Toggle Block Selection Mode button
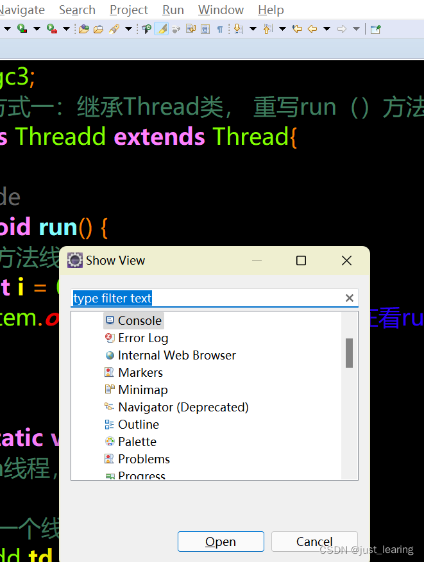Screen dimensions: 424x562 point(205,29)
